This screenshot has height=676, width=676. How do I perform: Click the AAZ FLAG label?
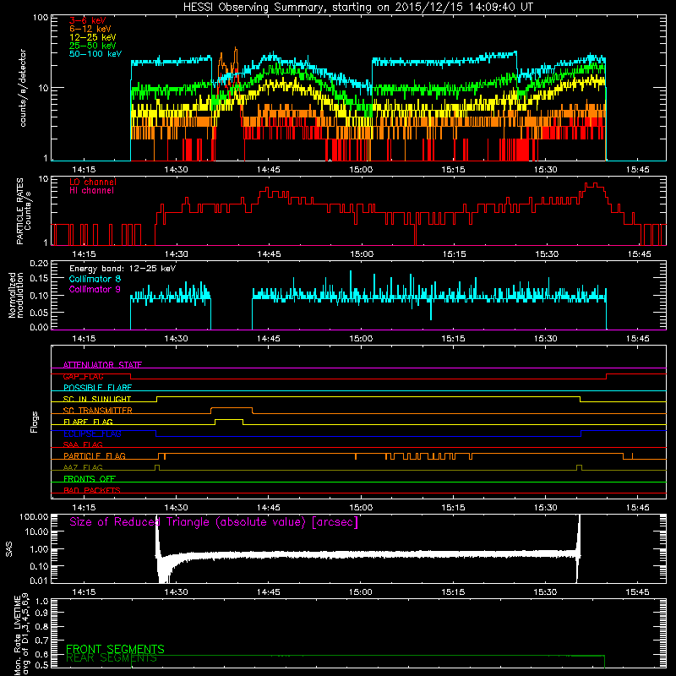(x=83, y=467)
